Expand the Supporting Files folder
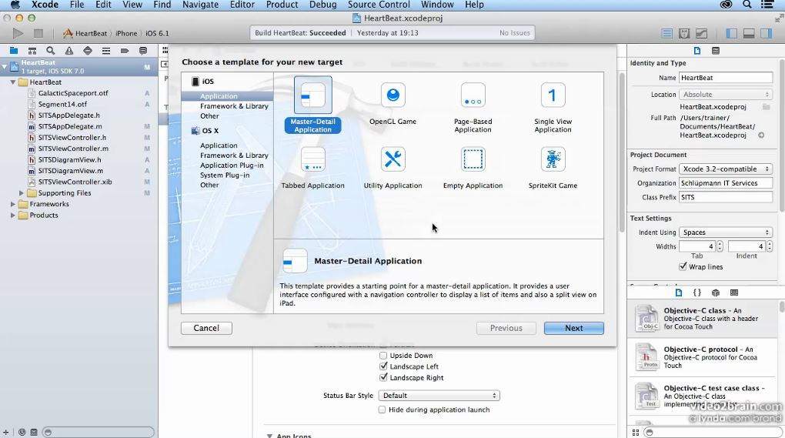This screenshot has width=785, height=438. point(22,192)
